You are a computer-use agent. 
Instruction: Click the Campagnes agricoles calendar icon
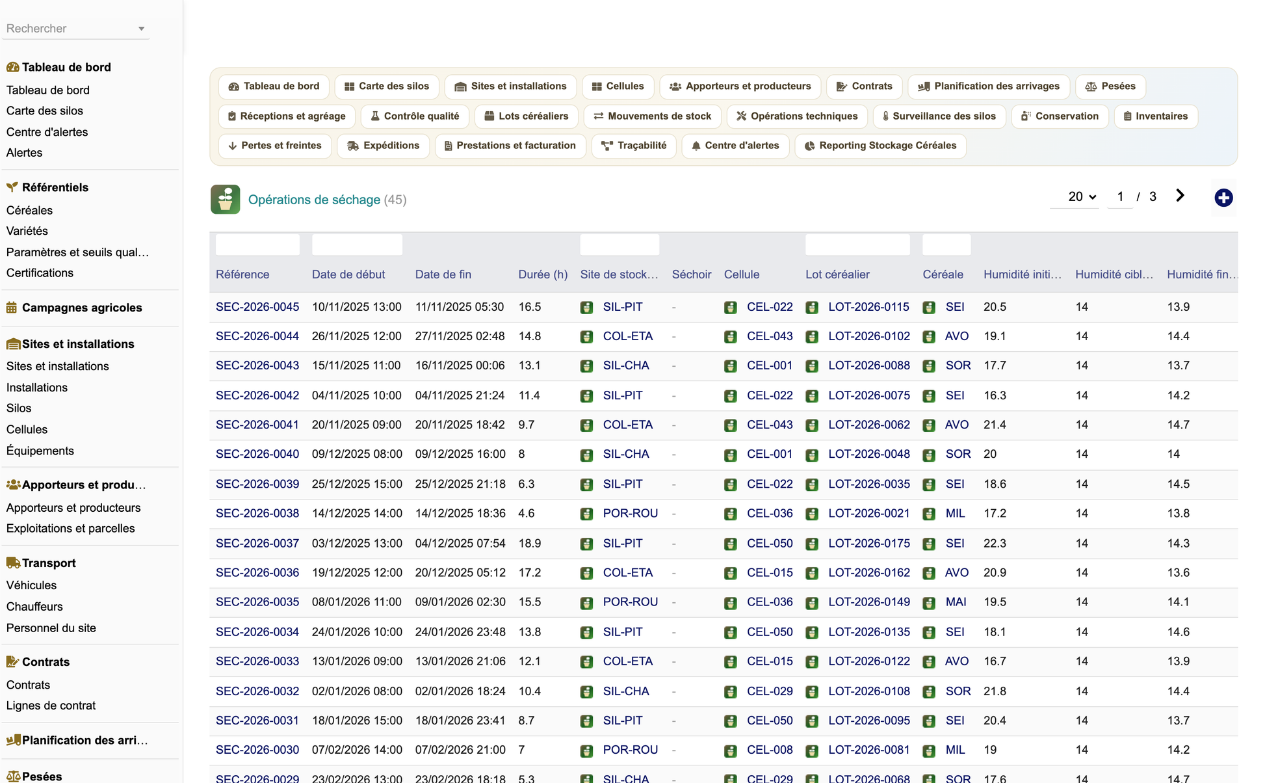(12, 308)
